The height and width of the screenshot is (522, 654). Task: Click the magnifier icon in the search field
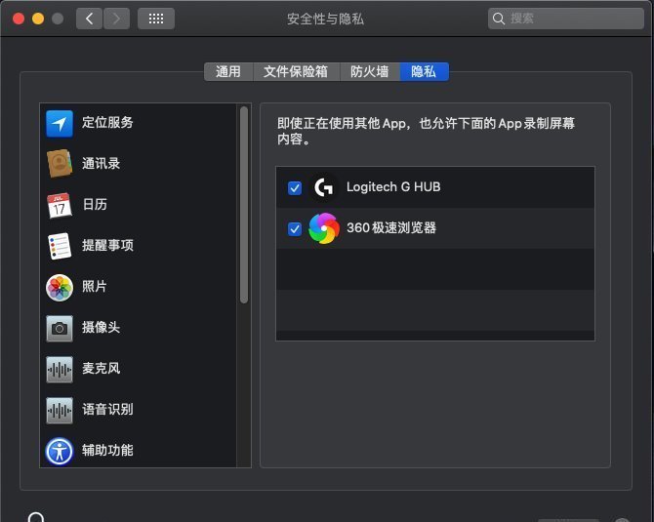pyautogui.click(x=499, y=19)
